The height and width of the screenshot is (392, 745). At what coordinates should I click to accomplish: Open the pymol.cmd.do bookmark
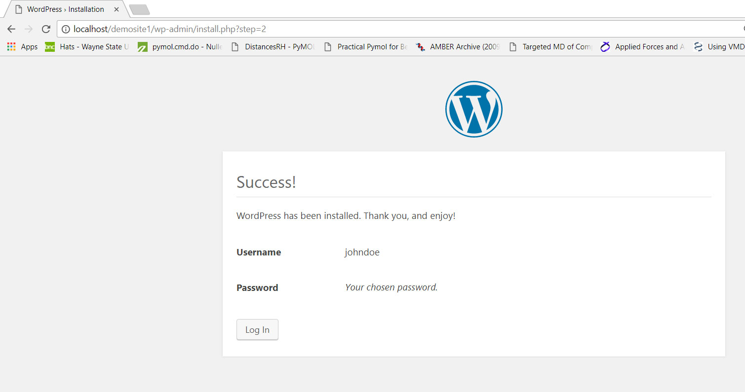tap(180, 47)
